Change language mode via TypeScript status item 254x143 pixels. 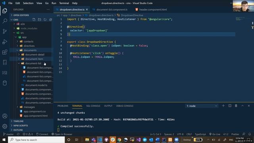pyautogui.click(x=200, y=134)
